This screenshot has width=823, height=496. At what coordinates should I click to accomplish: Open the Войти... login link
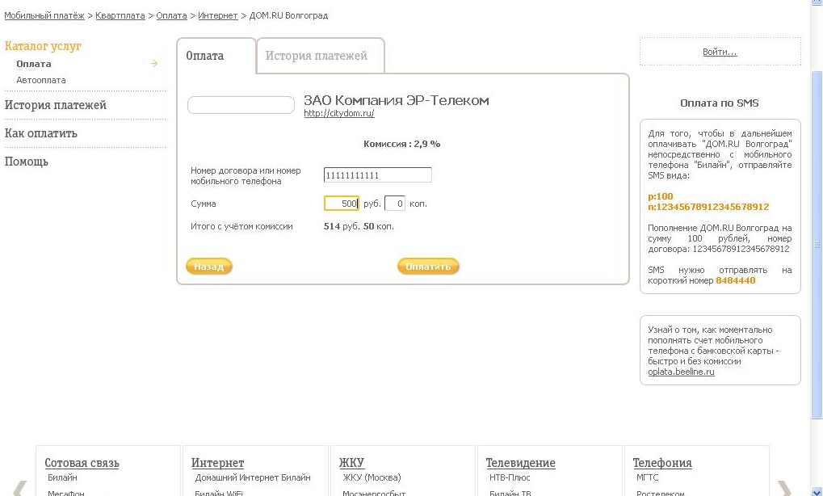[720, 52]
